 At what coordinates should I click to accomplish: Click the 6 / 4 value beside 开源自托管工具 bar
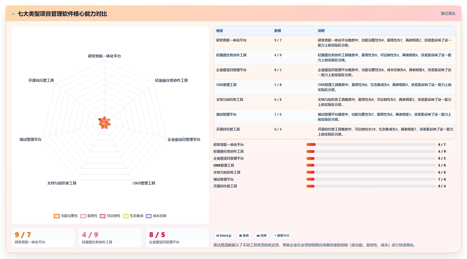pyautogui.click(x=442, y=186)
